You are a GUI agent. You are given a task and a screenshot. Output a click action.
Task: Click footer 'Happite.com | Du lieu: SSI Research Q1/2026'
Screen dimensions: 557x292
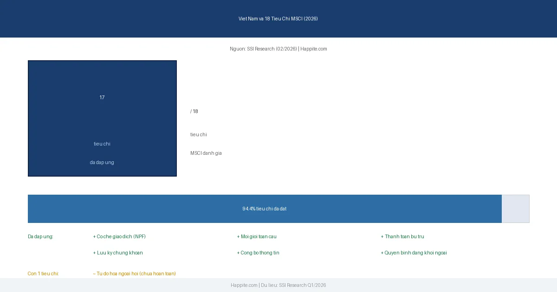click(278, 285)
